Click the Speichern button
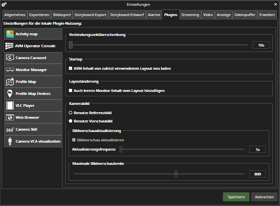280x206 pixels. coord(236,197)
